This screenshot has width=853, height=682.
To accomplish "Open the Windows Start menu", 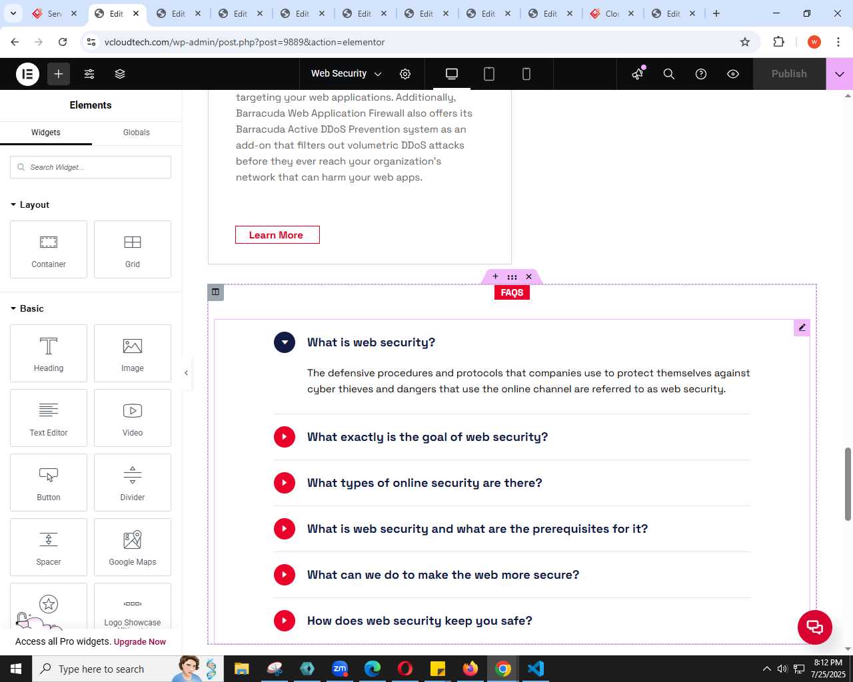I will click(x=16, y=669).
